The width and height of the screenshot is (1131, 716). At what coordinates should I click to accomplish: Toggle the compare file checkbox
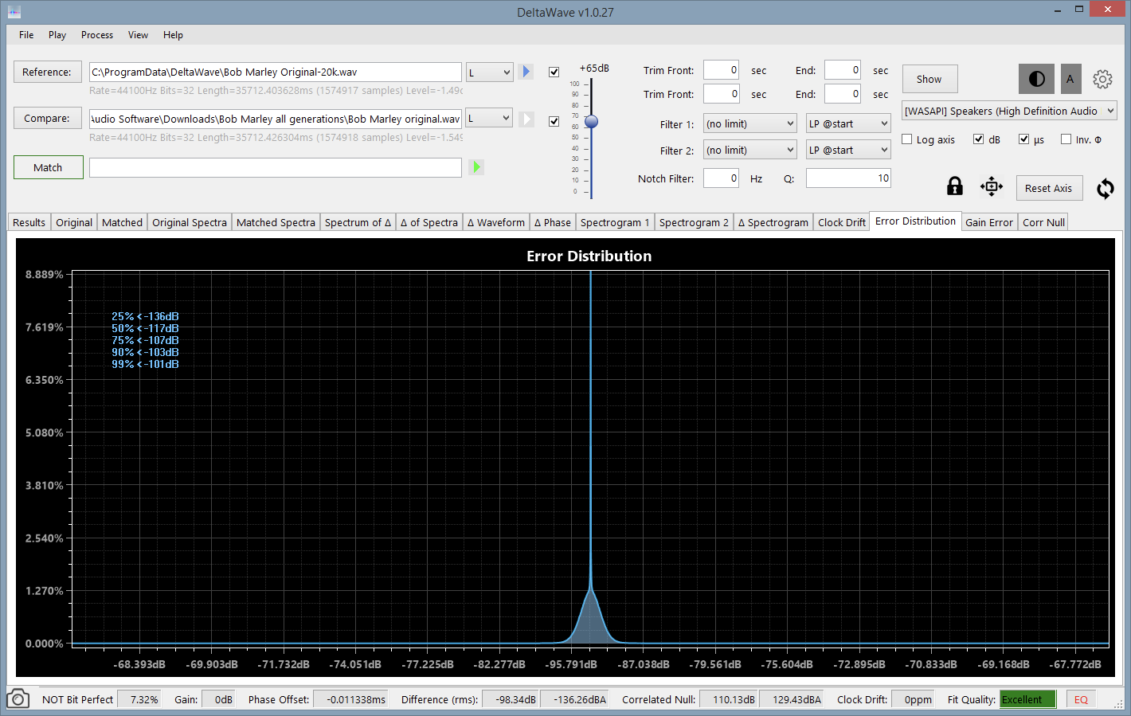554,121
